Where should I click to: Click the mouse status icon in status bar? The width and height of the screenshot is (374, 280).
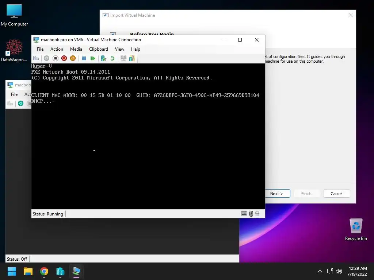coord(251,214)
